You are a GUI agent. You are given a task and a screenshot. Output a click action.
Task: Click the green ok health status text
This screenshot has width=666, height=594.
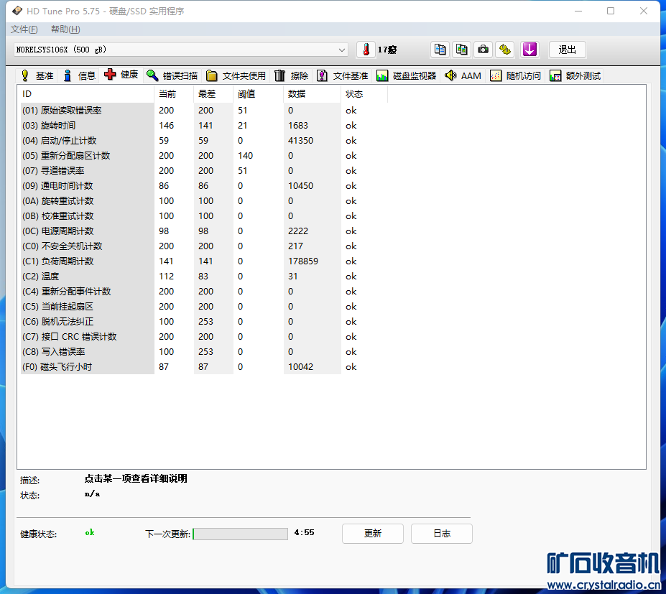pyautogui.click(x=90, y=532)
